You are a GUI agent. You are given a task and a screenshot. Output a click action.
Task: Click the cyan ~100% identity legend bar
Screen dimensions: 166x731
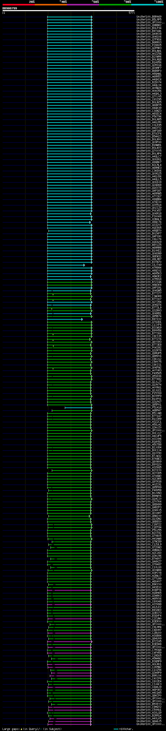point(147,5)
